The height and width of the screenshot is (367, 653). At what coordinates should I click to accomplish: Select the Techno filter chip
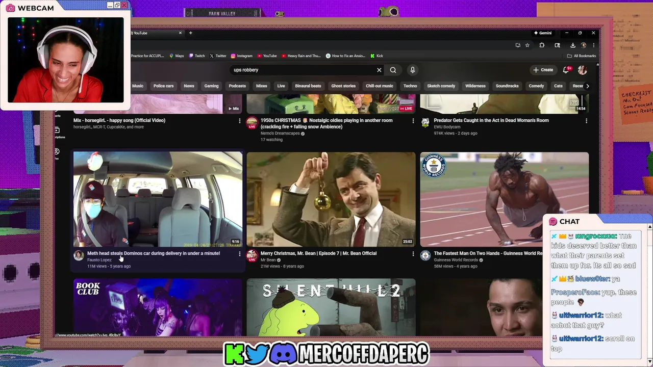tap(410, 86)
